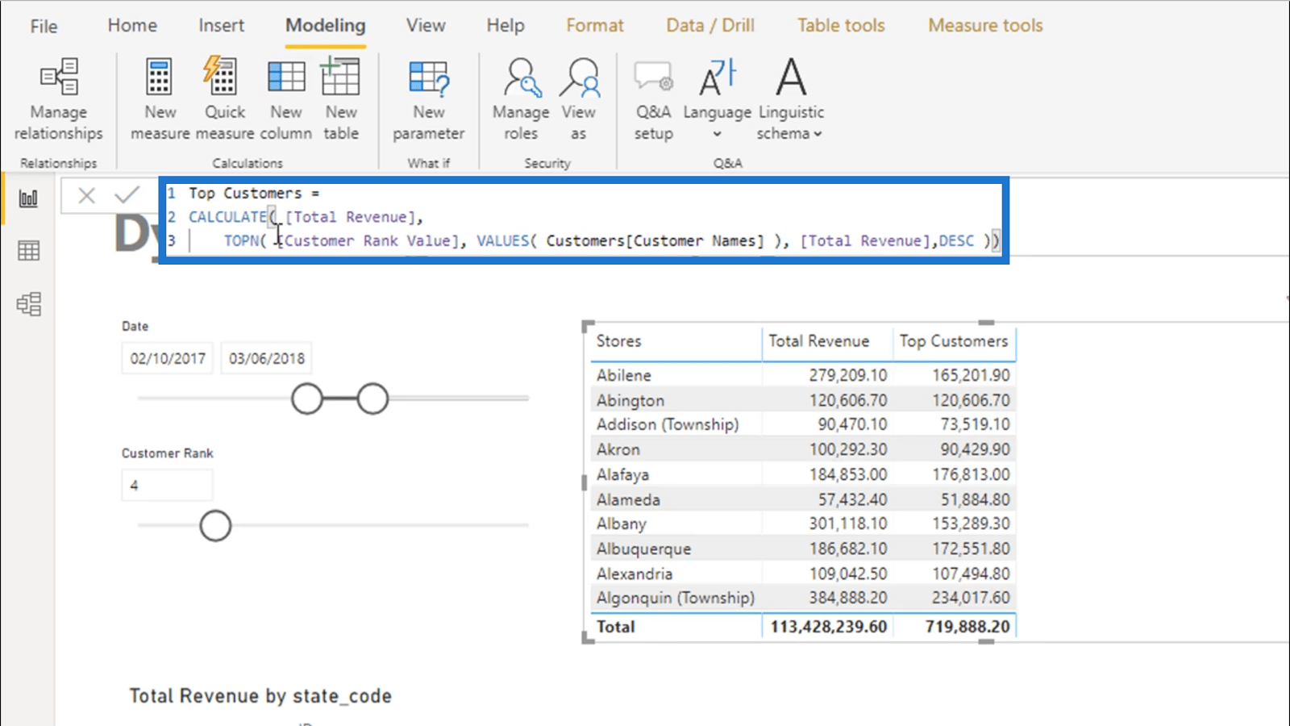Click the start date field 02/10/2017
This screenshot has width=1290, height=726.
click(168, 358)
